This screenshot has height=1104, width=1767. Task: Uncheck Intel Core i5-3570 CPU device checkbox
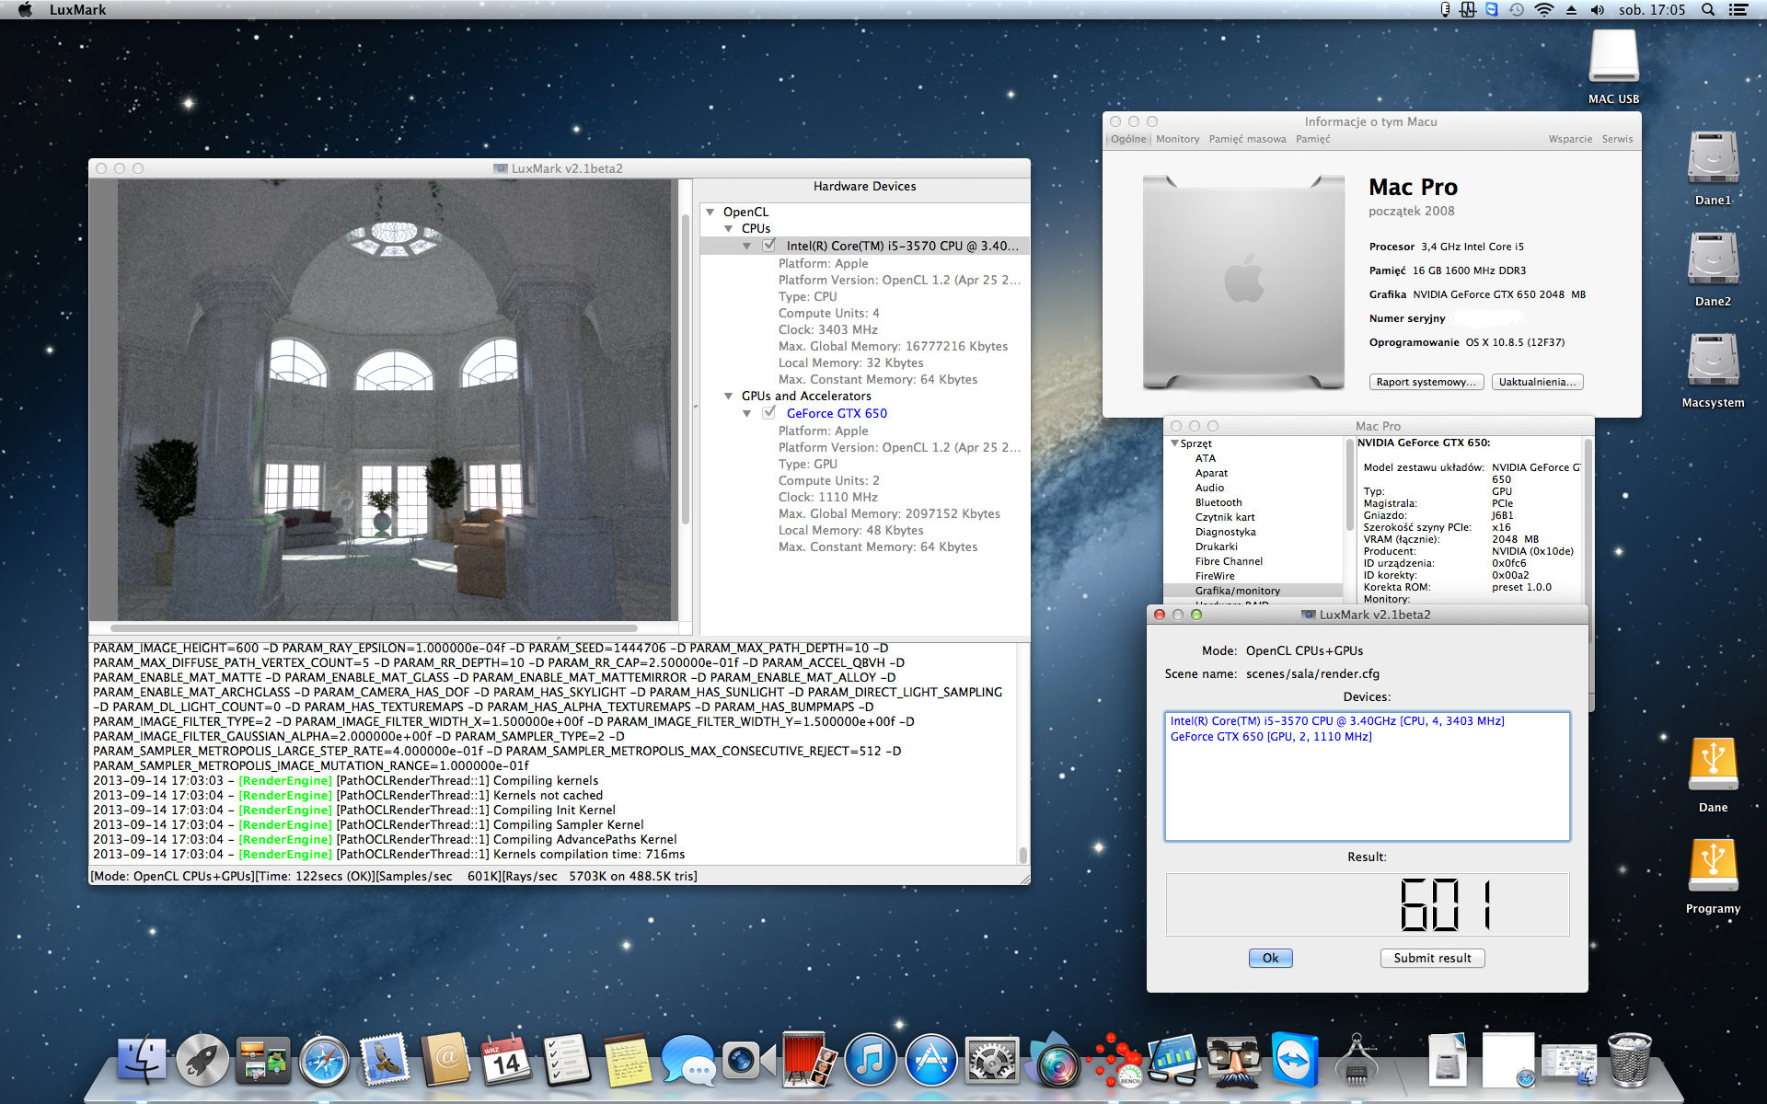tap(769, 246)
